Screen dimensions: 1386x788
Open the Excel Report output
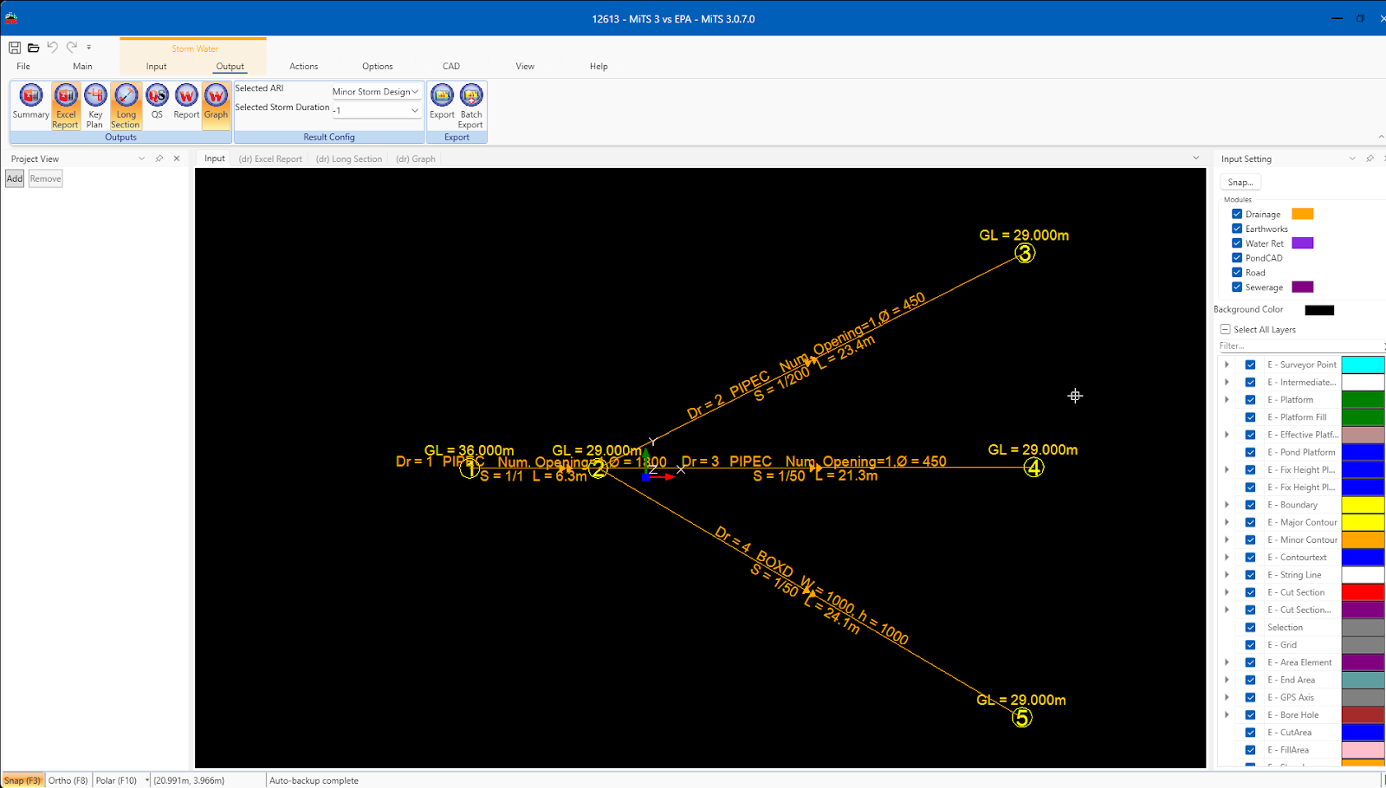(66, 107)
